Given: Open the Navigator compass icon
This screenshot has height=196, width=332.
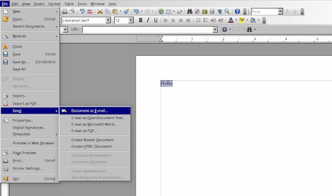Looking at the screenshot, I should [x=197, y=11].
